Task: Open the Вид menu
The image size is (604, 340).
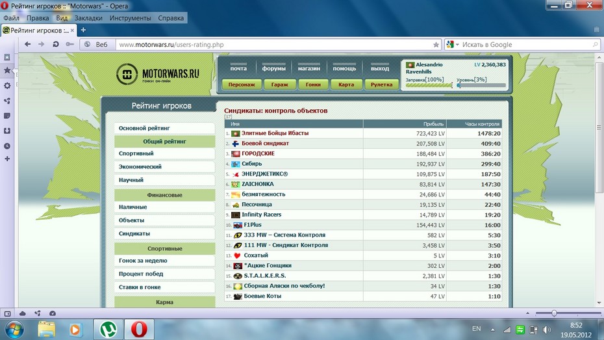Action: pyautogui.click(x=62, y=18)
